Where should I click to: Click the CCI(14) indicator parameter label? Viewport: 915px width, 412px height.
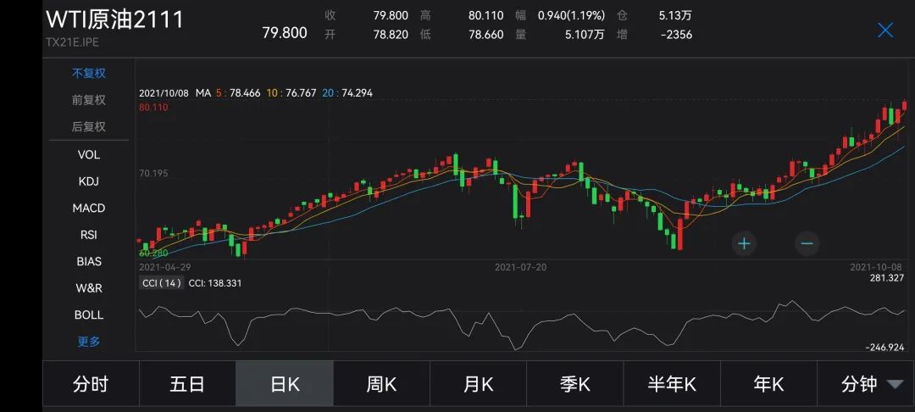pyautogui.click(x=161, y=283)
